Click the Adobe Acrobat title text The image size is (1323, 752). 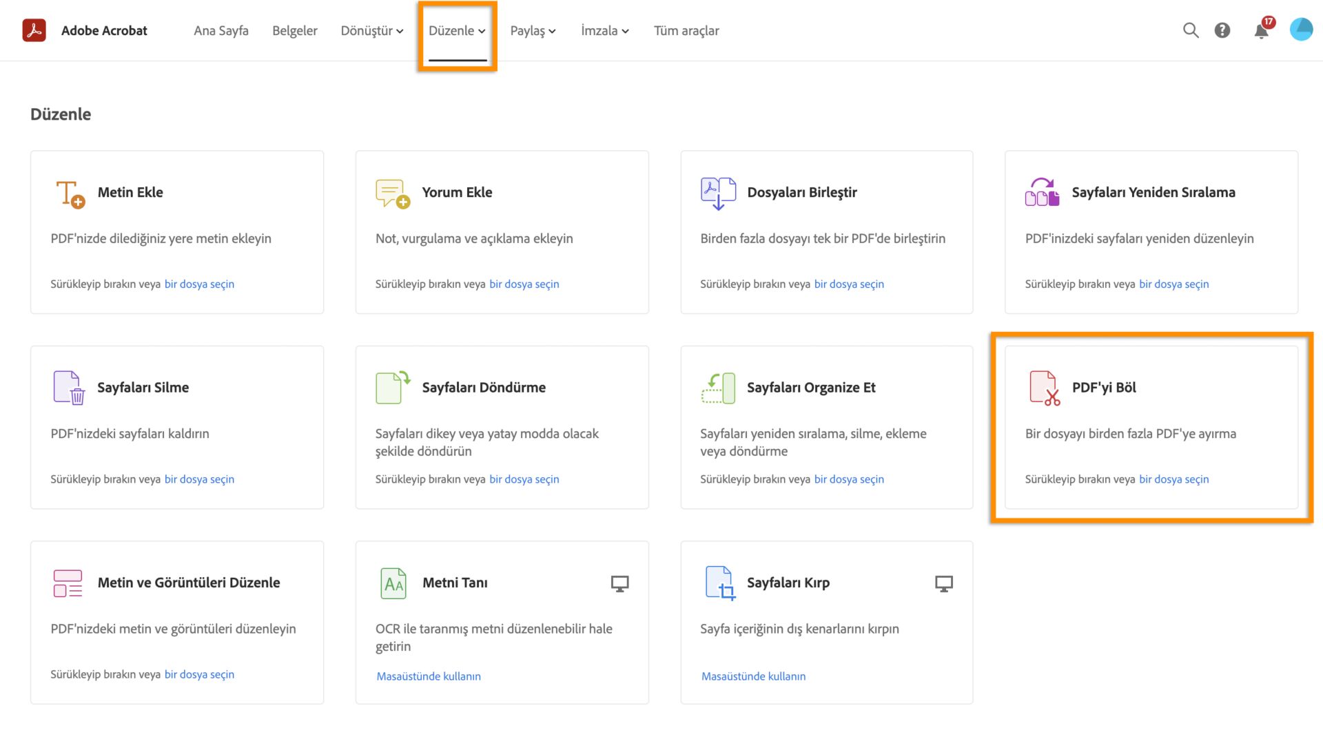click(104, 30)
